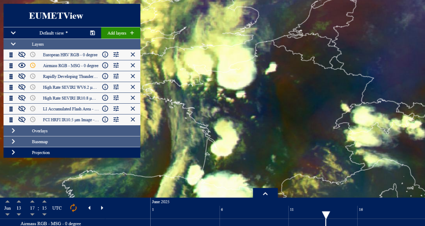Click clock icon of Rapidly Developing Thunderstorms layer
The width and height of the screenshot is (425, 226).
(x=33, y=76)
